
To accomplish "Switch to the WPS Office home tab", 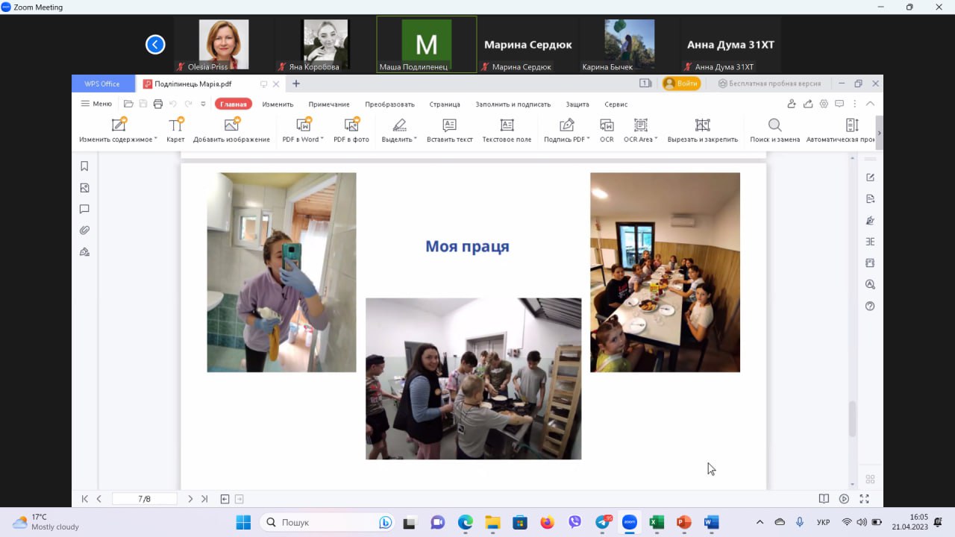I will [x=103, y=84].
